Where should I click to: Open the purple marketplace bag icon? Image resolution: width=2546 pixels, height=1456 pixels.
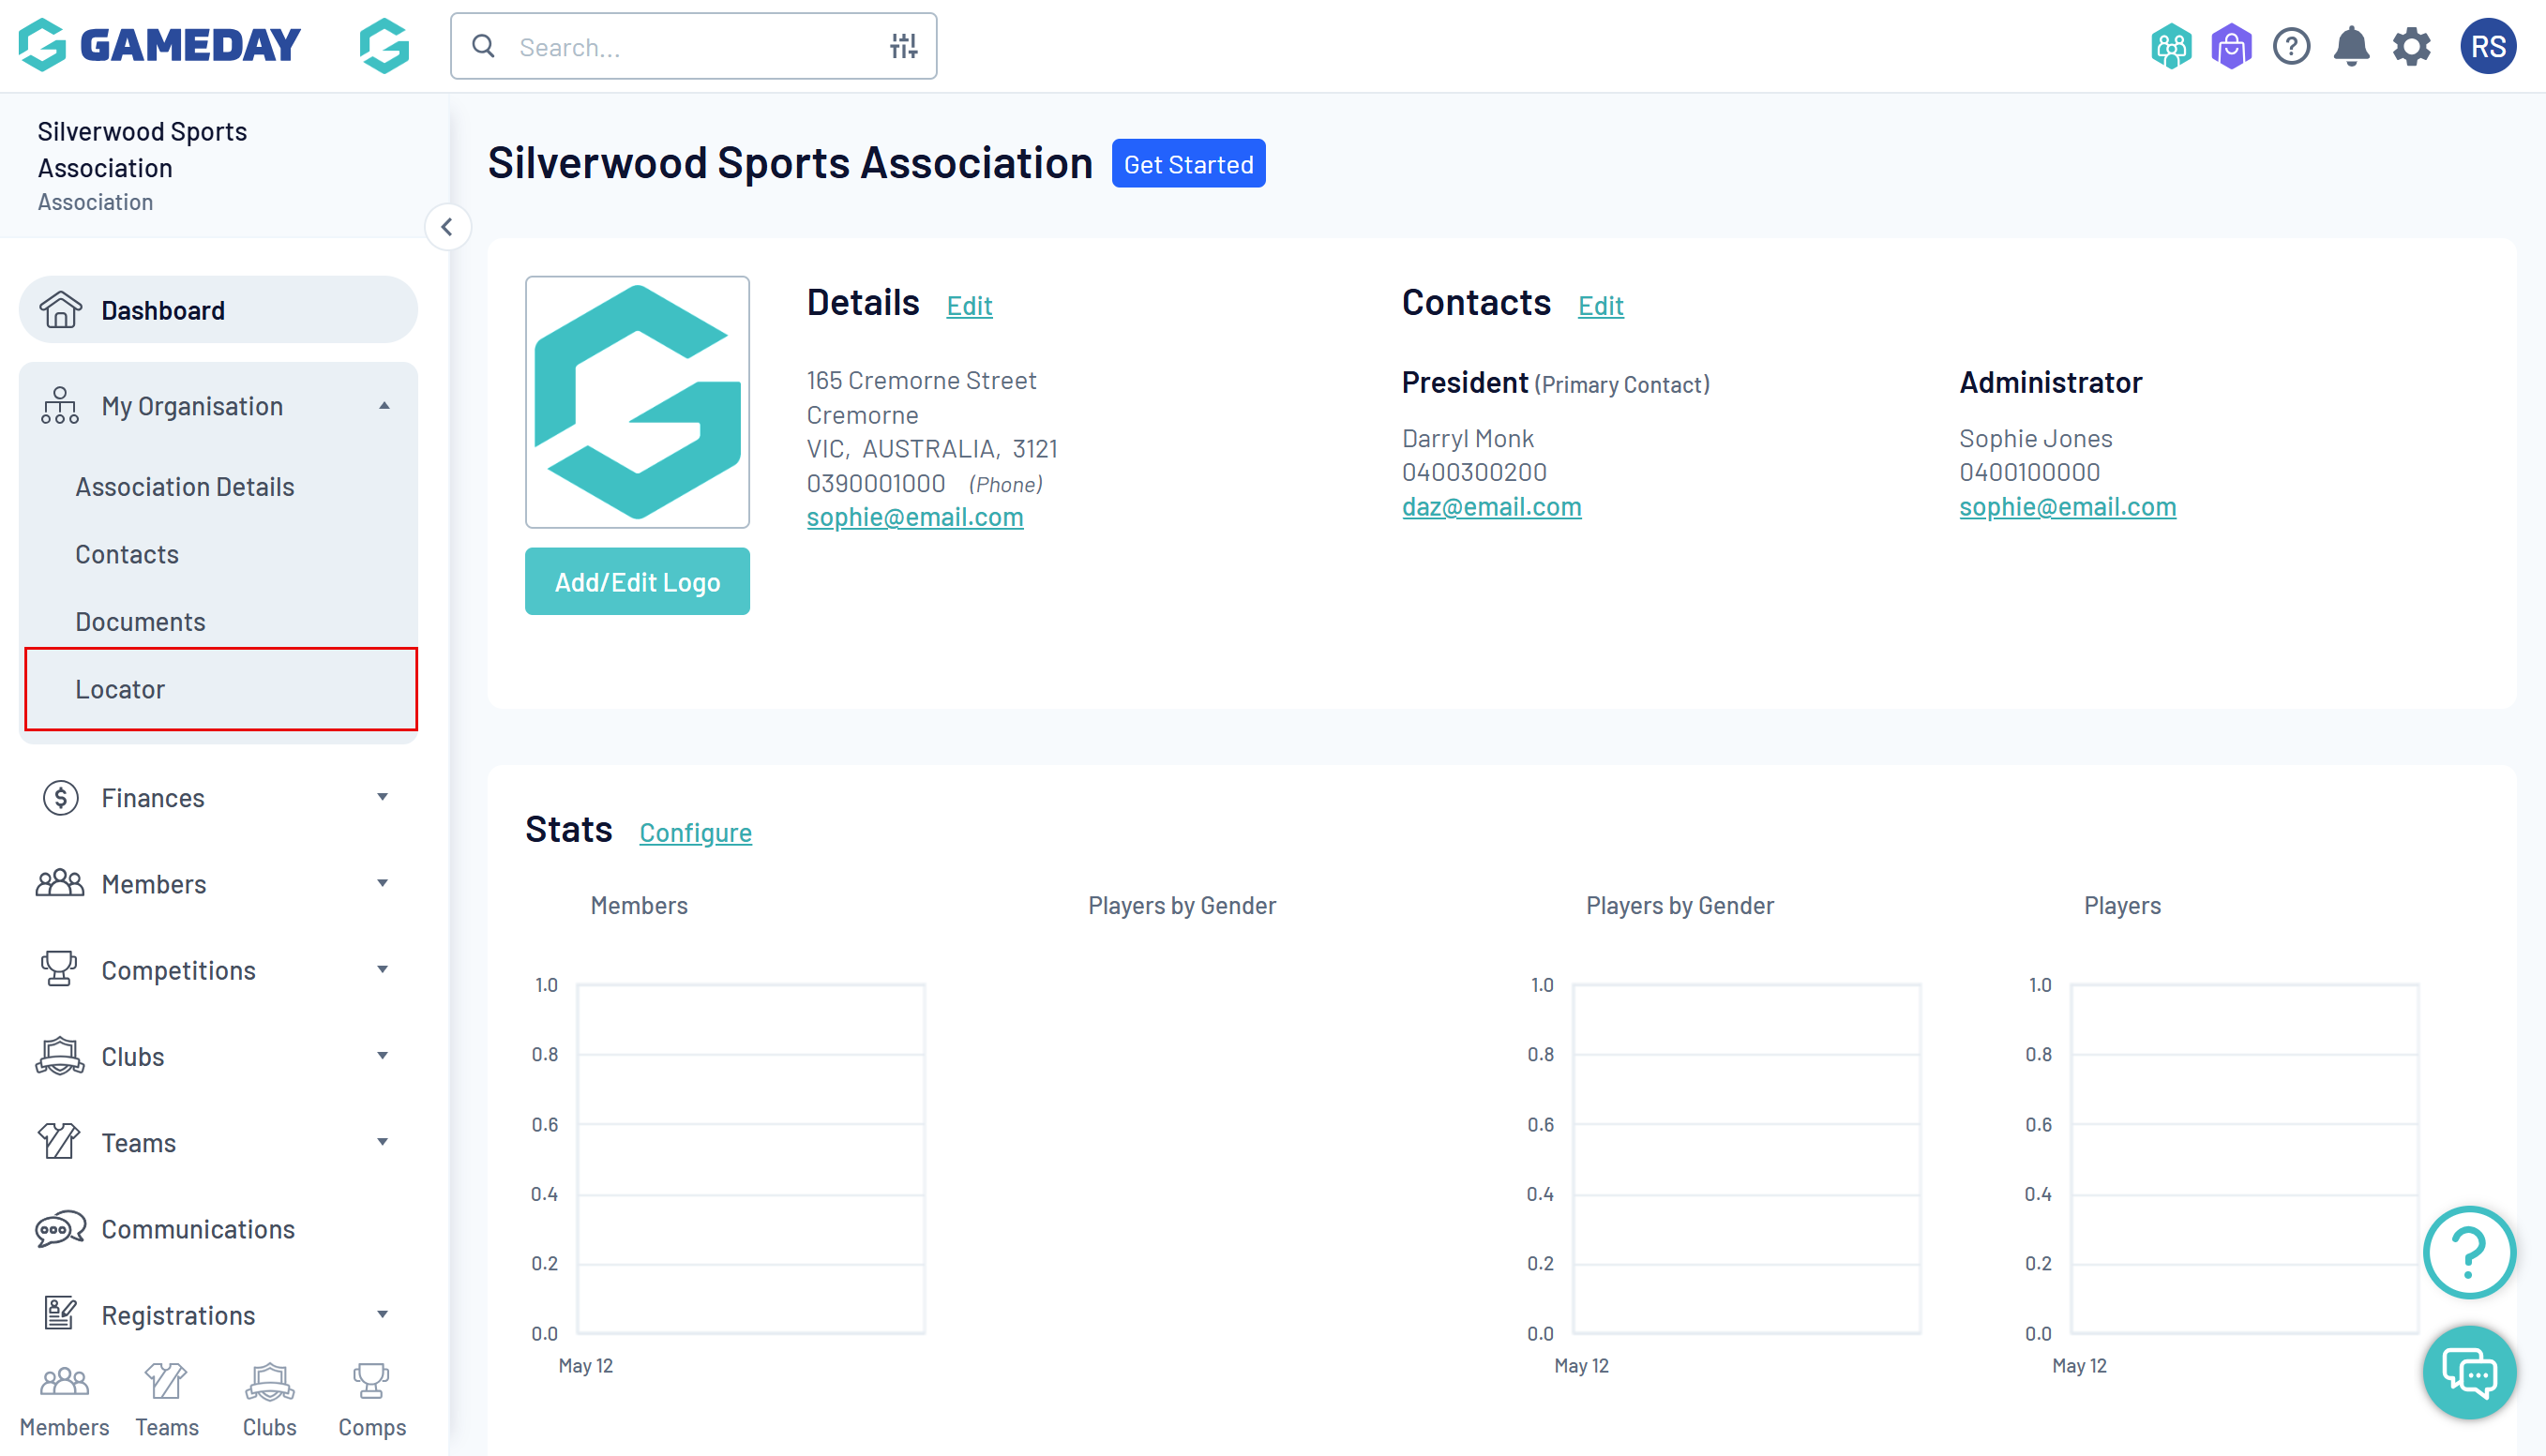[2231, 46]
